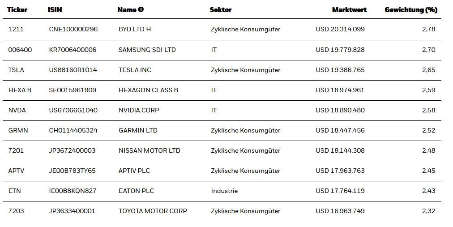This screenshot has width=453, height=227.
Task: Click the GRMN ticker cell
Action: tap(18, 130)
